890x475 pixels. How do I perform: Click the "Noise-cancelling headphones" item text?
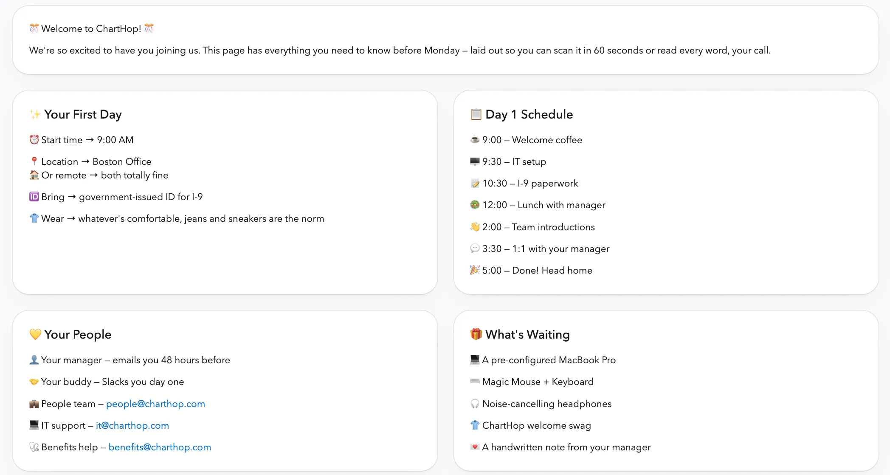(547, 404)
